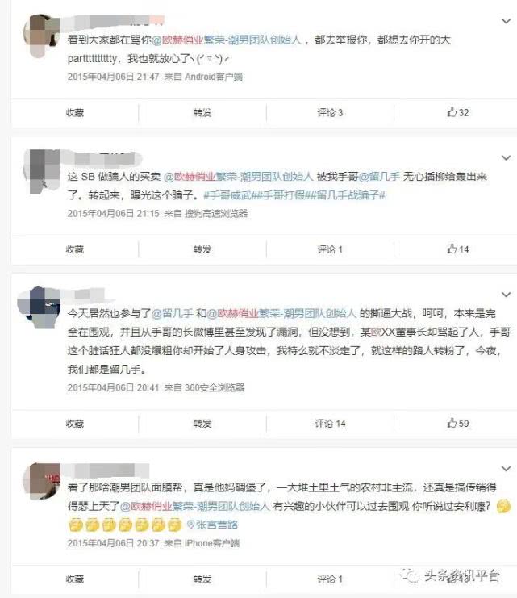Image resolution: width=517 pixels, height=598 pixels.
Task: Open timestamp 2015年04月06日 20:41
Action: point(113,388)
